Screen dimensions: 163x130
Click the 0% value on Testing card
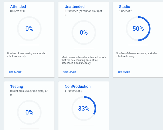(x=29, y=112)
